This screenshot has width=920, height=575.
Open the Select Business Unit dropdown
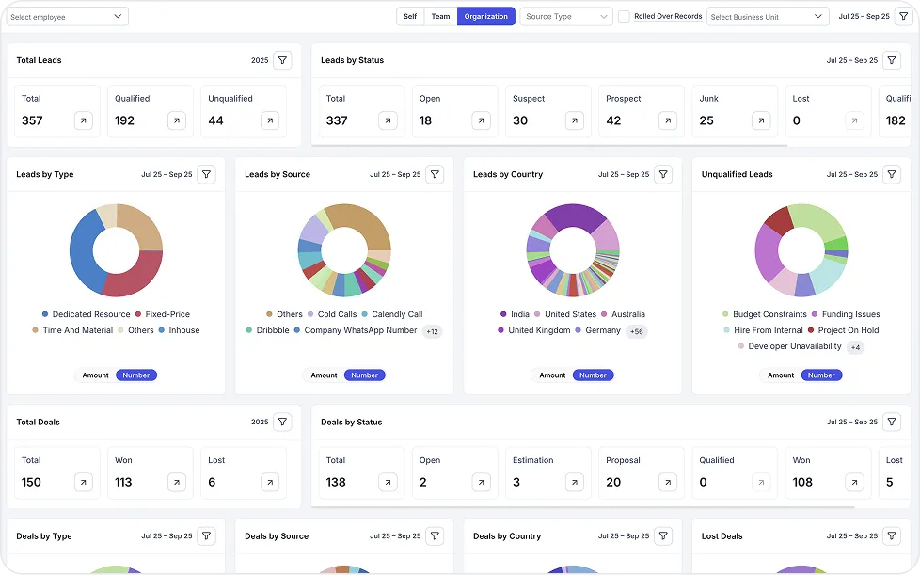point(767,16)
